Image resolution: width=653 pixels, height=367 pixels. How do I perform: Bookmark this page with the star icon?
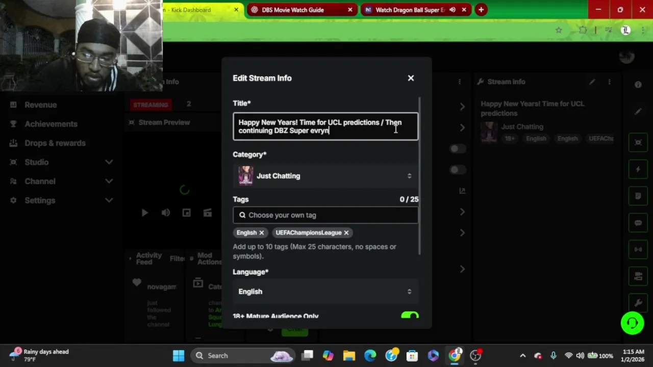[559, 30]
